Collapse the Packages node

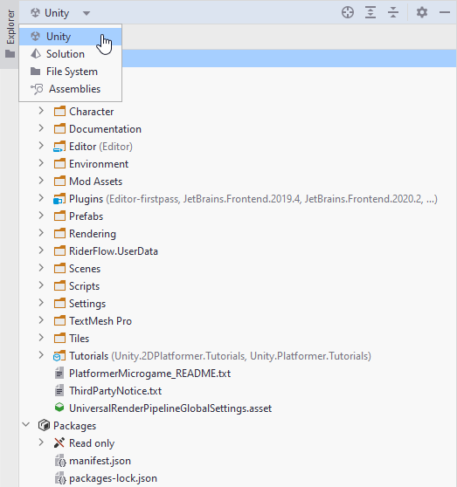[26, 425]
